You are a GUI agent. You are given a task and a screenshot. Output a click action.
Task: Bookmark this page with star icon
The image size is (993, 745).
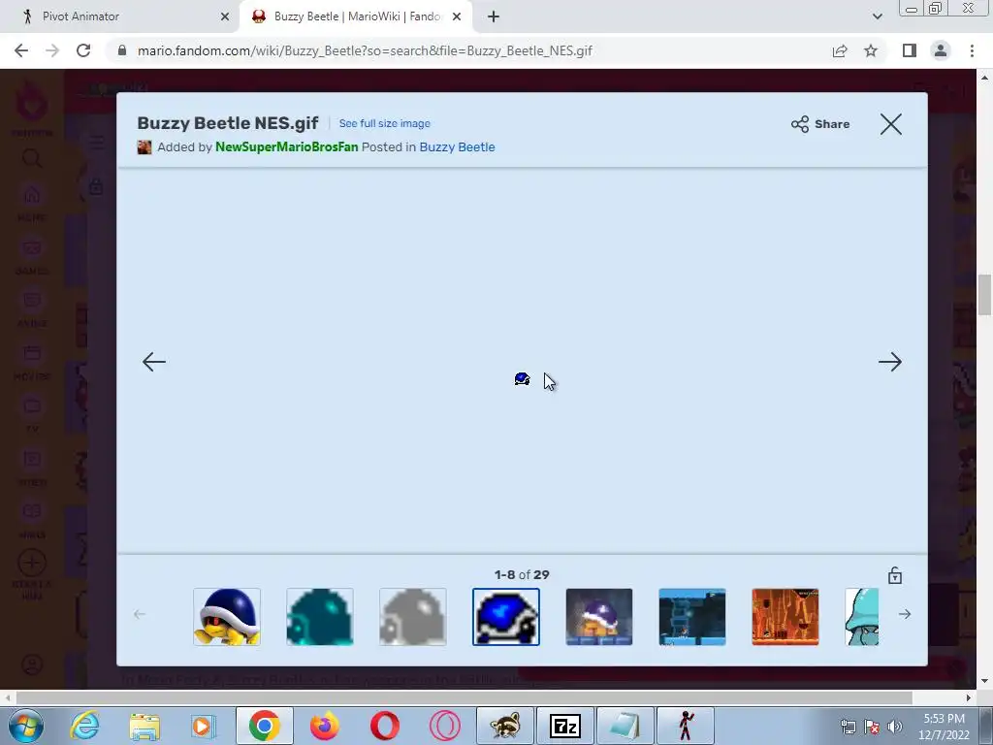(x=871, y=50)
